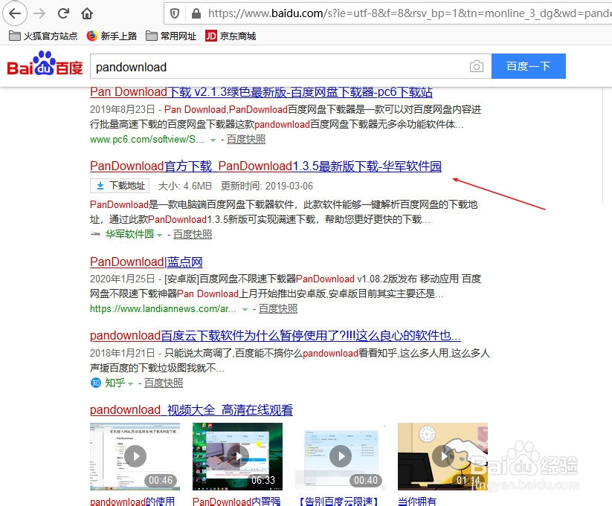This screenshot has width=612, height=506.
Task: Open video title PanDownload内置强
Action: click(x=236, y=501)
